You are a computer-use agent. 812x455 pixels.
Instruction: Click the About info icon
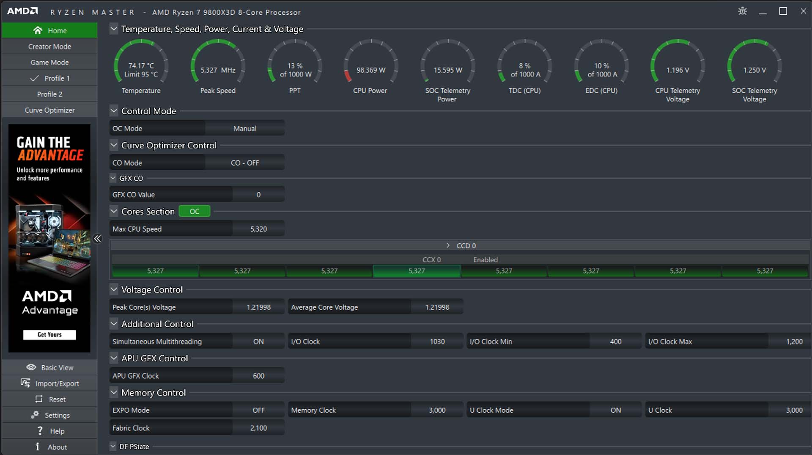(x=38, y=447)
